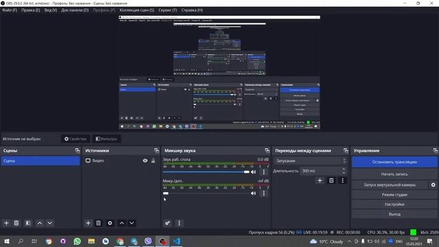The height and width of the screenshot is (247, 439).
Task: Select the Сцена item in scenes list
Action: click(40, 161)
